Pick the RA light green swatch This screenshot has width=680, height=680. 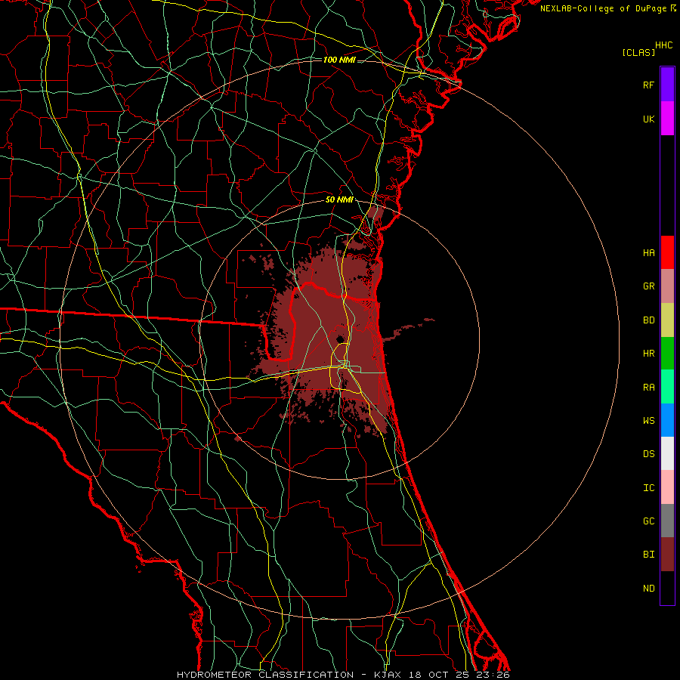667,387
